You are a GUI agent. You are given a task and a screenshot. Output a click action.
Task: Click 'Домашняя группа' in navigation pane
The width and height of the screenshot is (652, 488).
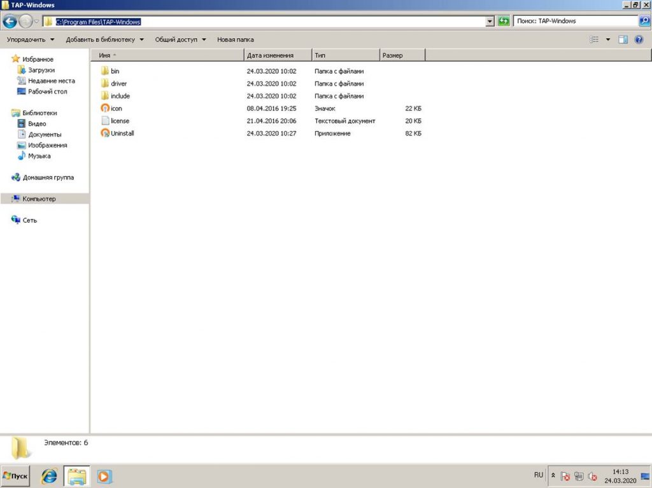click(43, 178)
